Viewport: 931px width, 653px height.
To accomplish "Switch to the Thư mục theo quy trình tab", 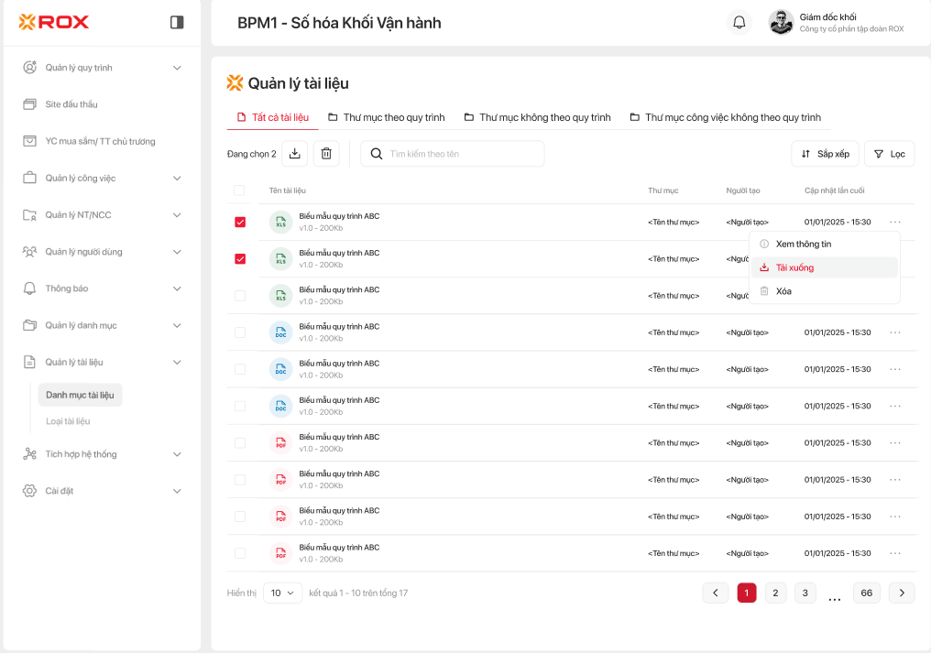I will [x=388, y=117].
